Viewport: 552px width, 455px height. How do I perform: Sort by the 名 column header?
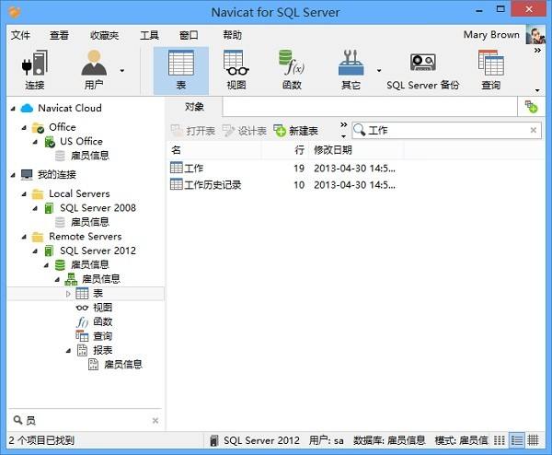pyautogui.click(x=214, y=150)
